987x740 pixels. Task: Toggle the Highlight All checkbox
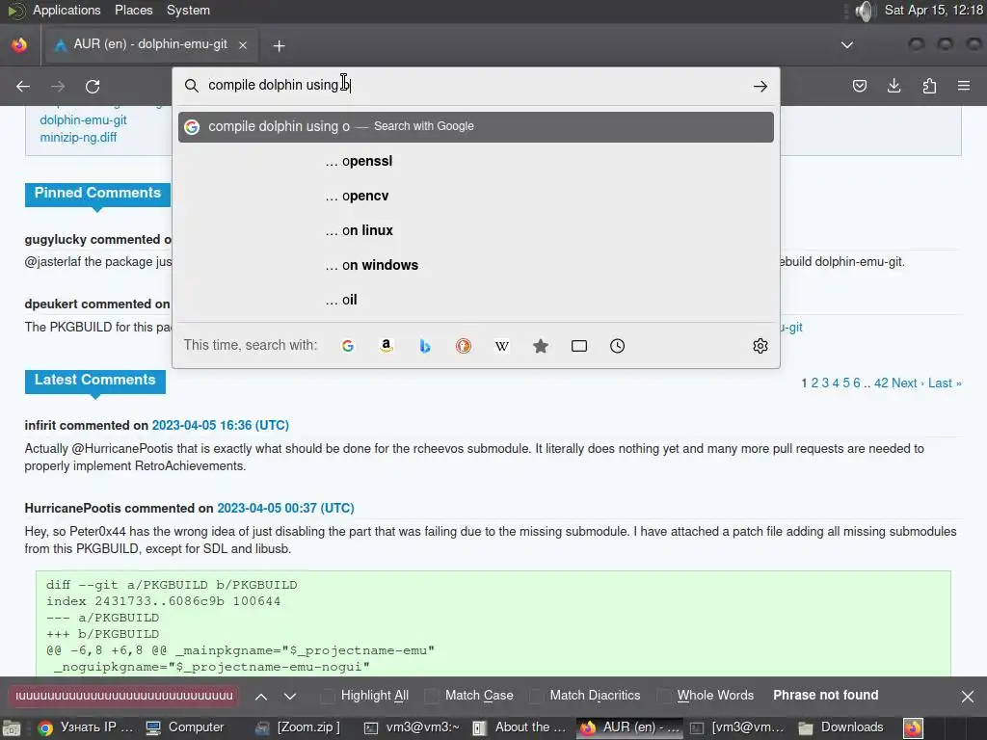(328, 696)
